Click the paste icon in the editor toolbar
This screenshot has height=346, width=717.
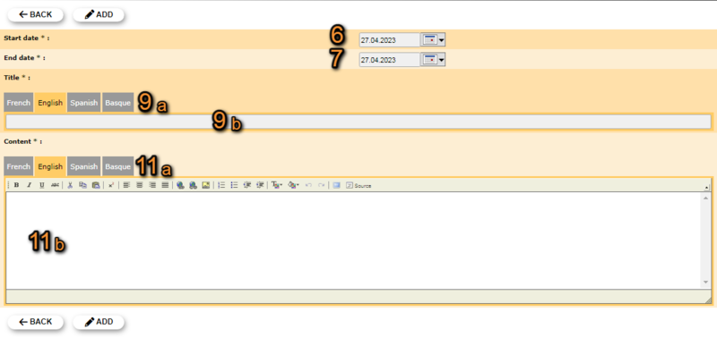pyautogui.click(x=96, y=185)
